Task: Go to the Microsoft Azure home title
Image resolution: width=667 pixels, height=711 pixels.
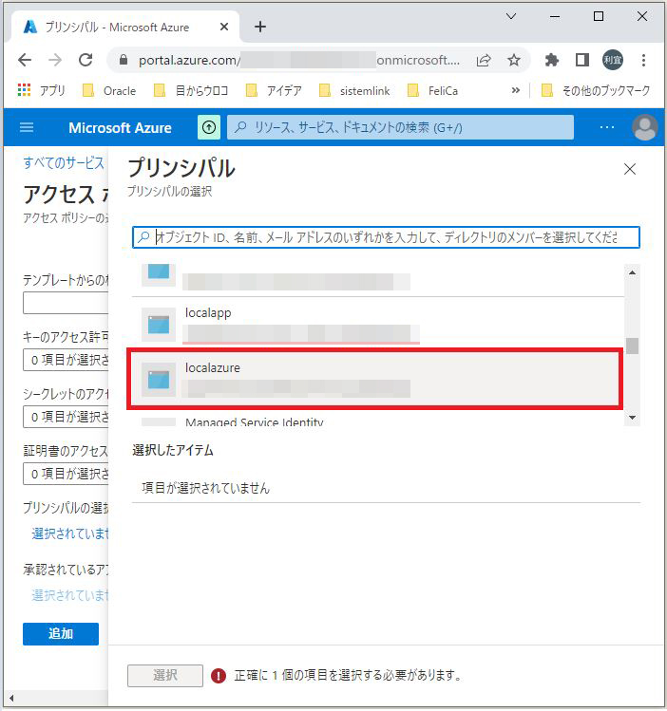Action: pos(121,128)
